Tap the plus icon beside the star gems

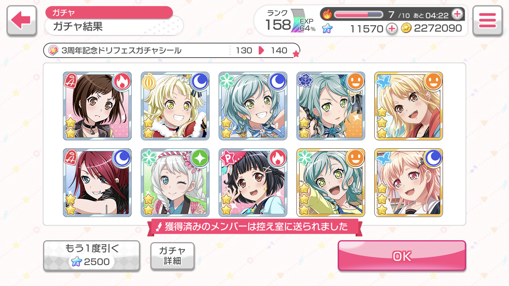pos(391,28)
